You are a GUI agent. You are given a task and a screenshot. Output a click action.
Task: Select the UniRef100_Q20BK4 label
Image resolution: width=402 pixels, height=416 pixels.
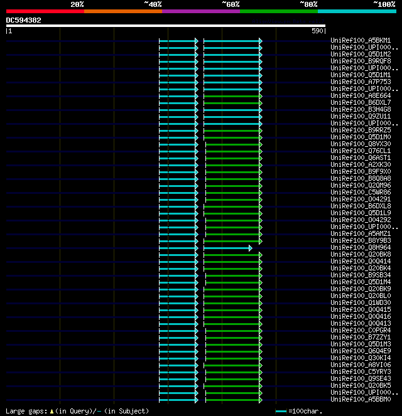[361, 268]
